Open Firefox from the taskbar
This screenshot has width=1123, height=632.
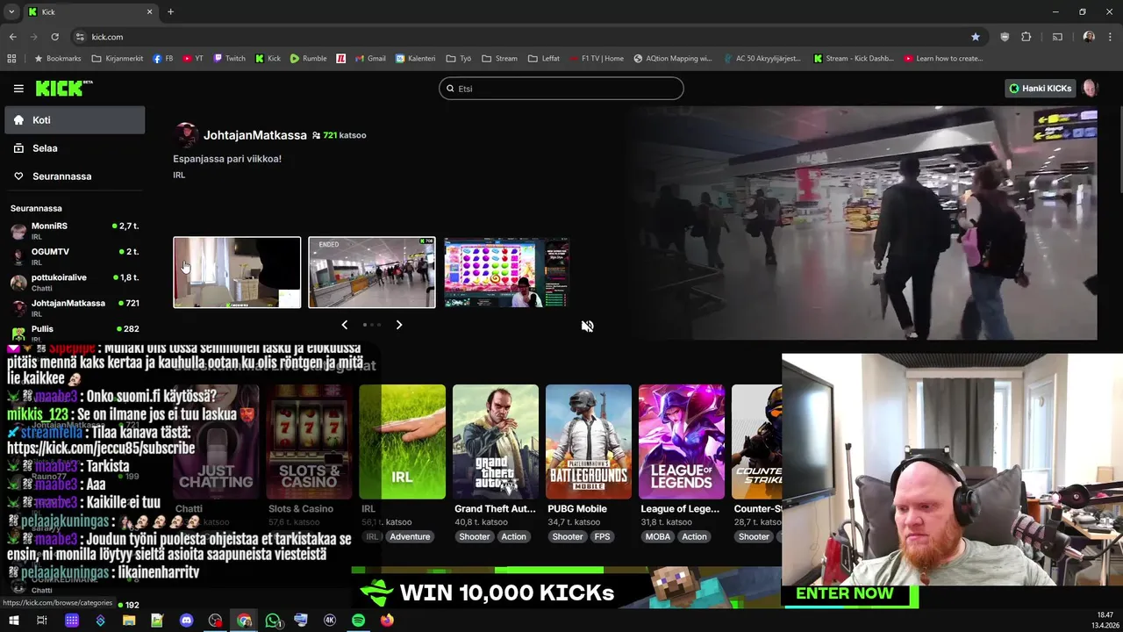387,621
